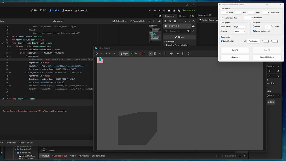Enable Random offset checkbox in Auto Clicker

[226, 18]
